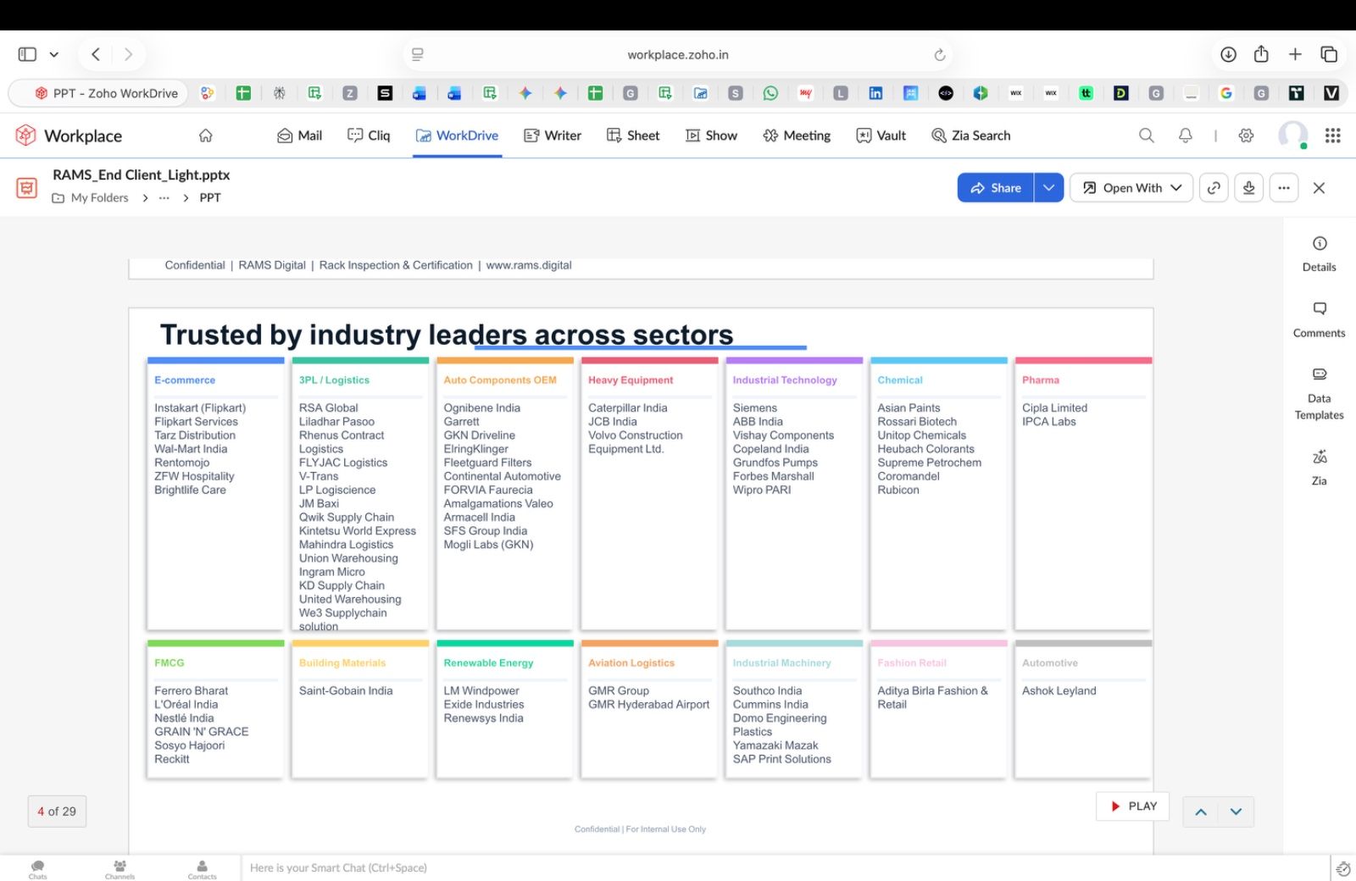1356x881 pixels.
Task: Go back with Safari's back arrow
Action: click(x=96, y=54)
